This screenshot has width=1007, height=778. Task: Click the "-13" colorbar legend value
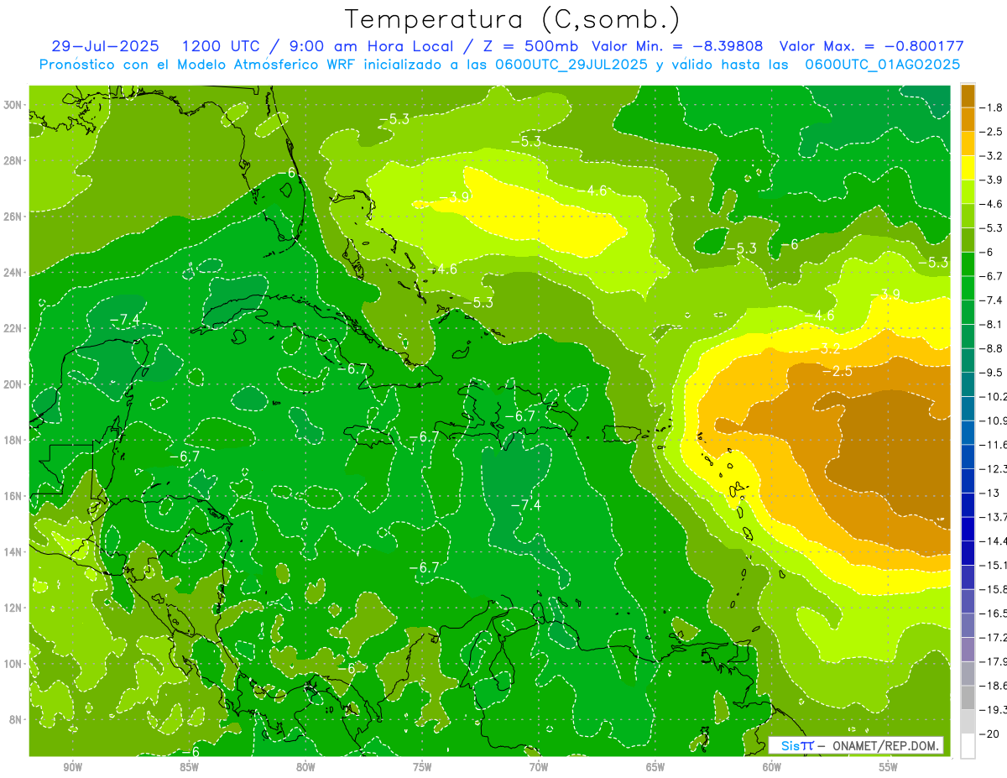pos(991,493)
